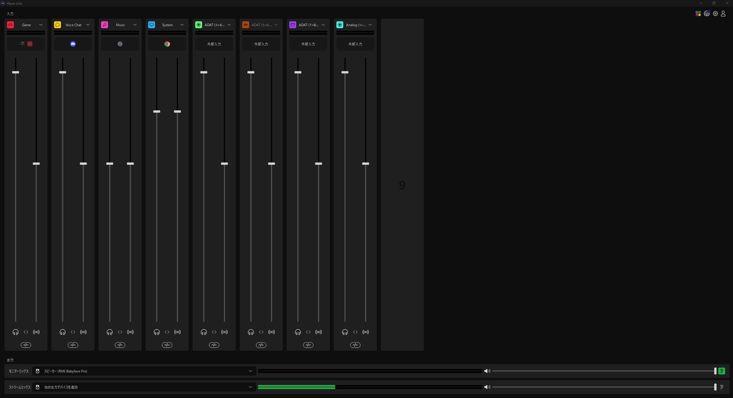Enable listening to the stream mix

722,387
